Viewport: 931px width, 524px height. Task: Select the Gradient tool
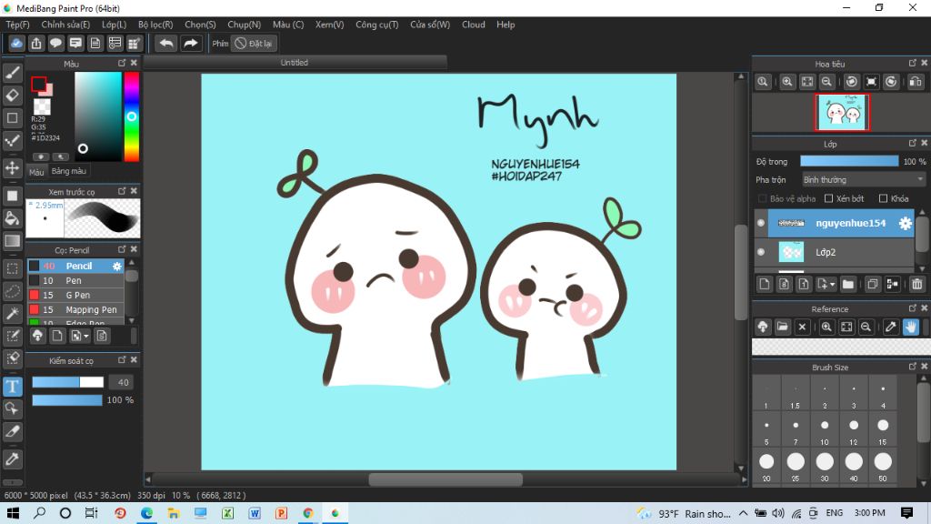pos(13,240)
